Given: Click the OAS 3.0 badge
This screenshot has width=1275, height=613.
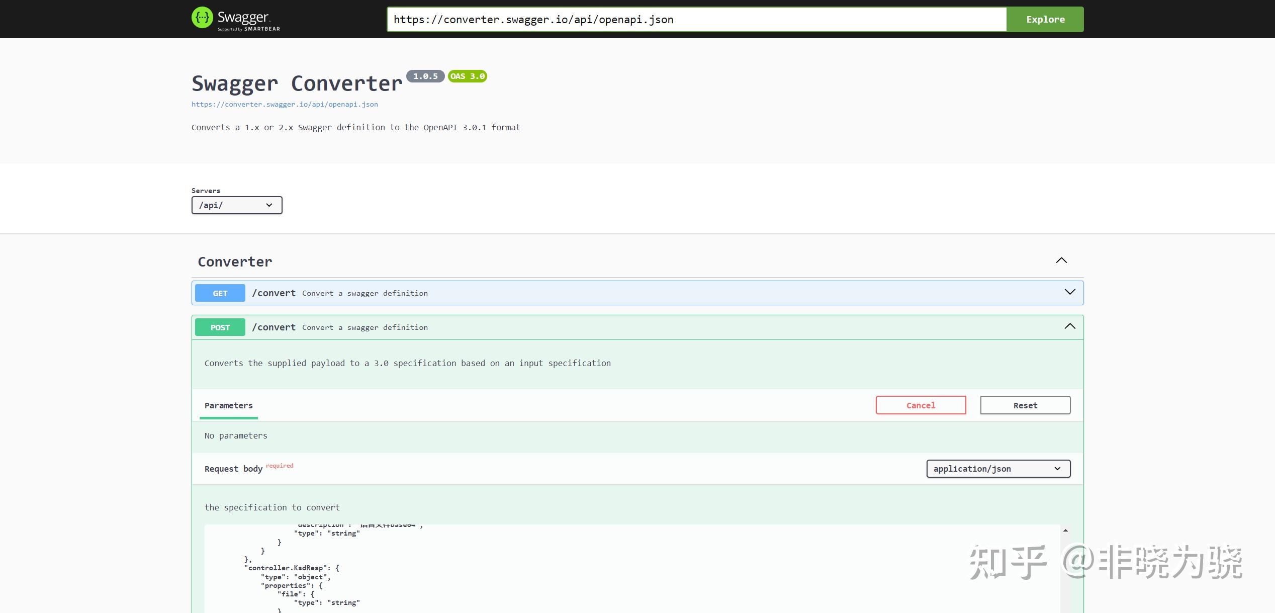Looking at the screenshot, I should (467, 76).
